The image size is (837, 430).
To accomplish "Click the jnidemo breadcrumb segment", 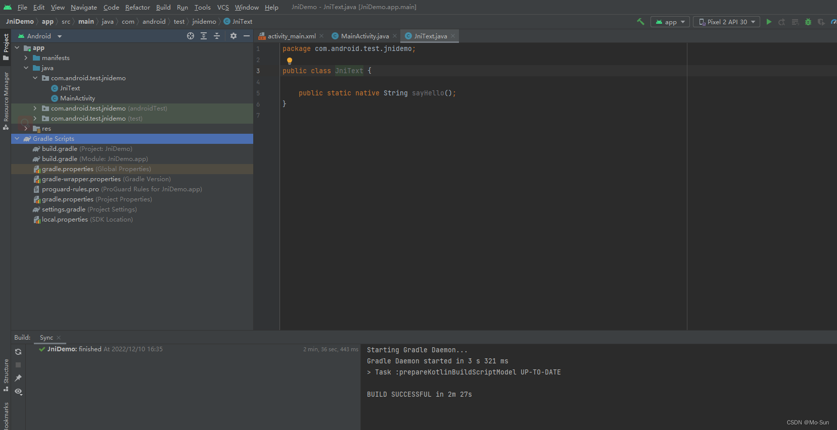I will click(204, 22).
